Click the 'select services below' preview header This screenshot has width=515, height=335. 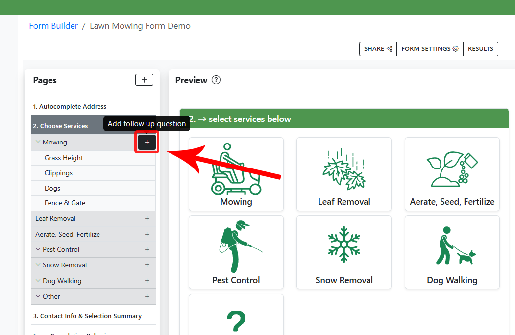point(344,119)
